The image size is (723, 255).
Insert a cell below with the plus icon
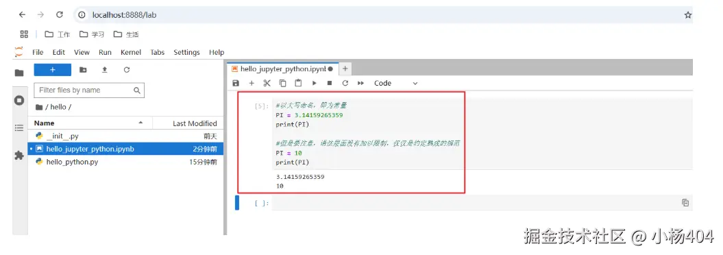pos(252,83)
